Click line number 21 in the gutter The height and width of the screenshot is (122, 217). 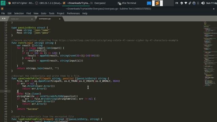6,43
